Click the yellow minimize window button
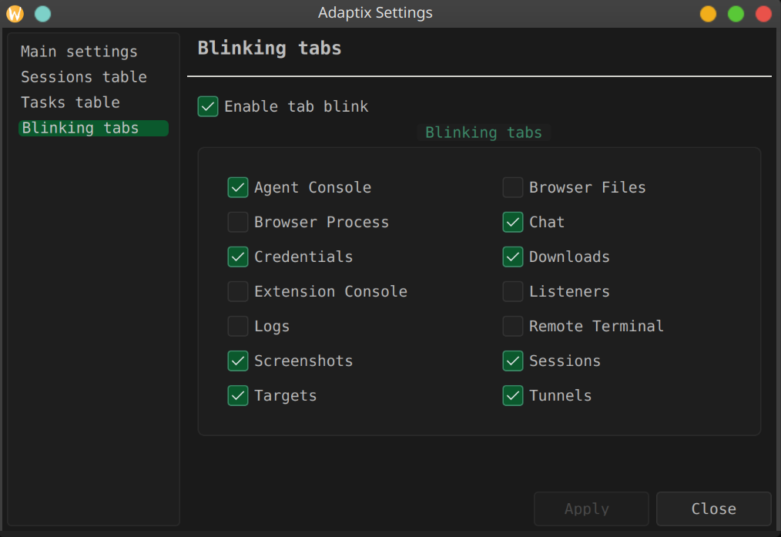 (708, 13)
